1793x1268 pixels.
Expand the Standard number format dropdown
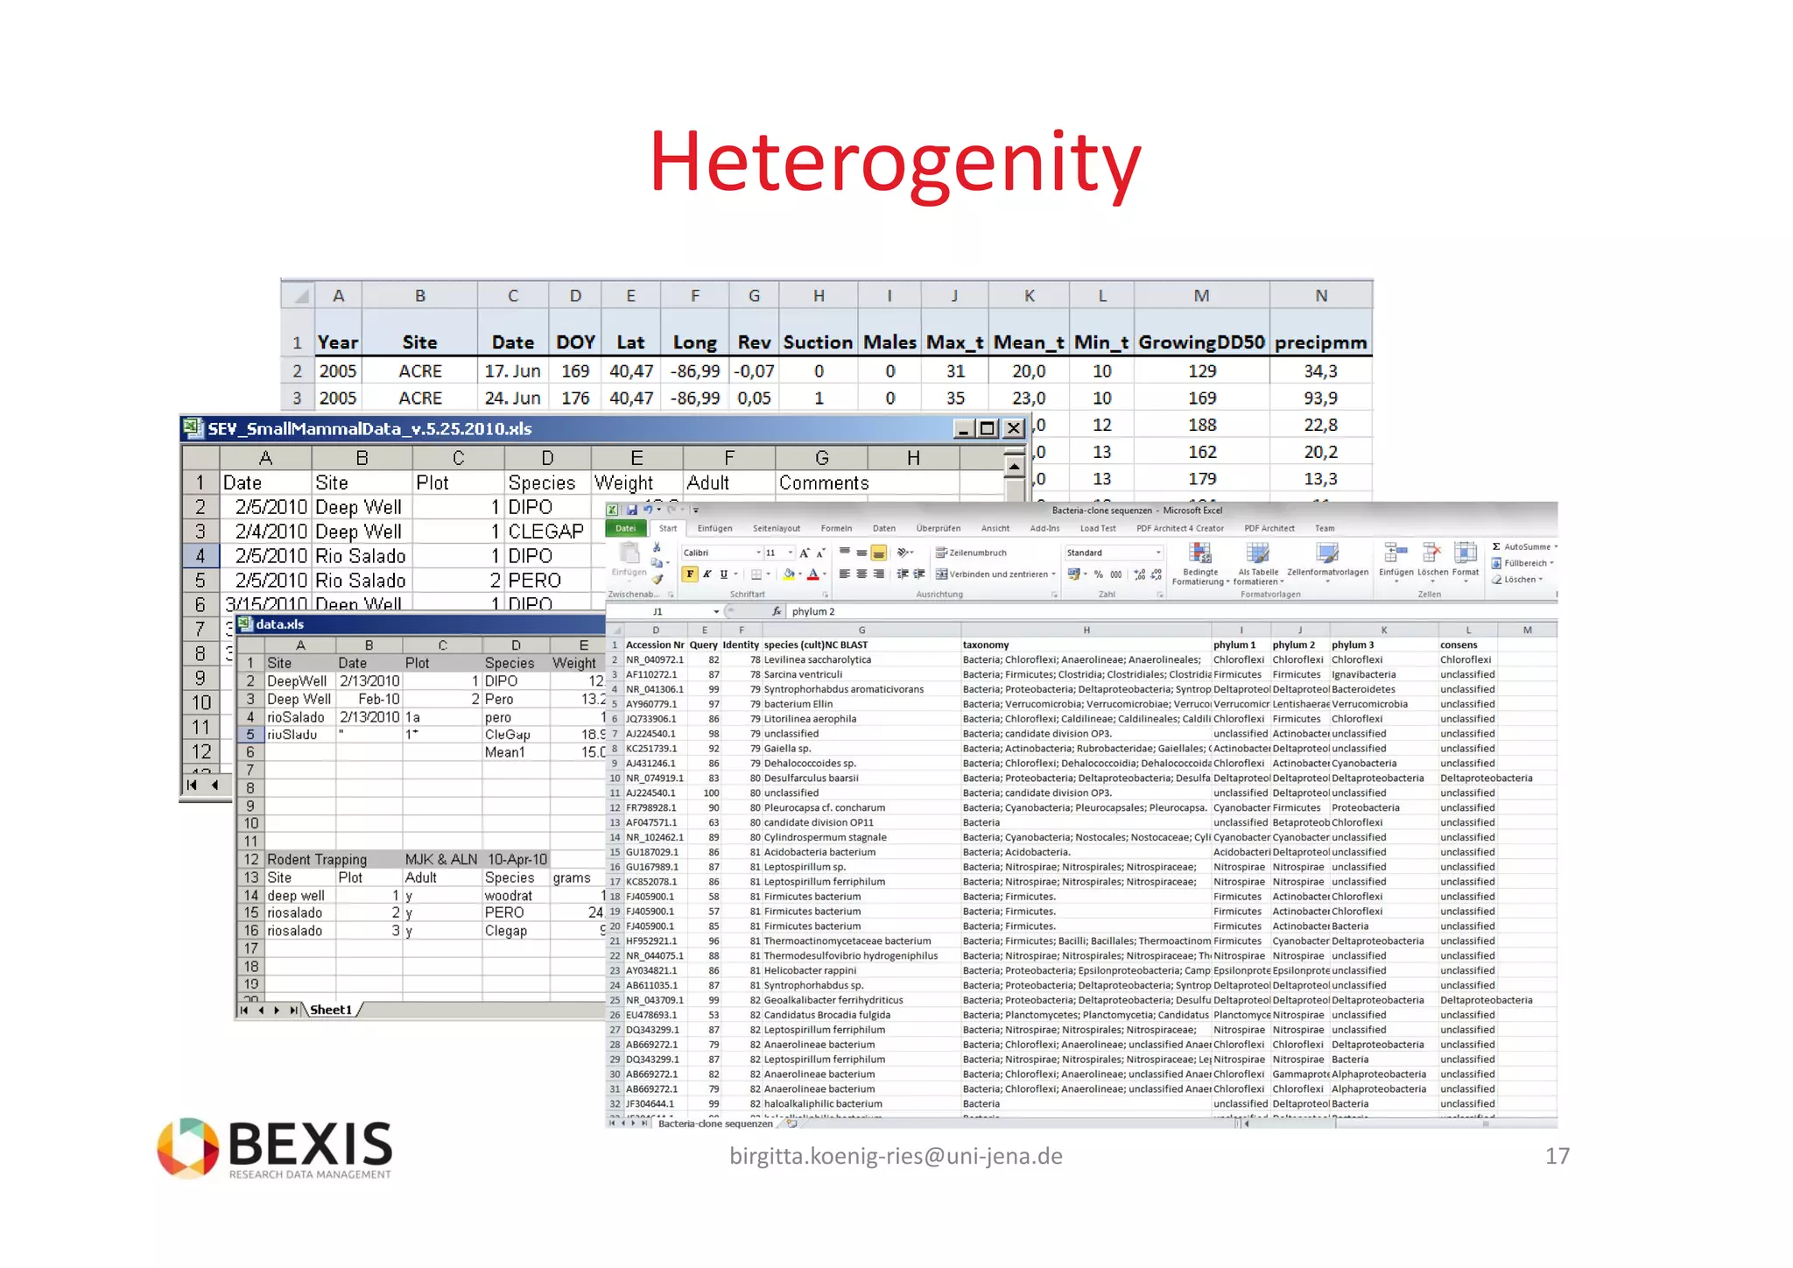pos(1158,553)
